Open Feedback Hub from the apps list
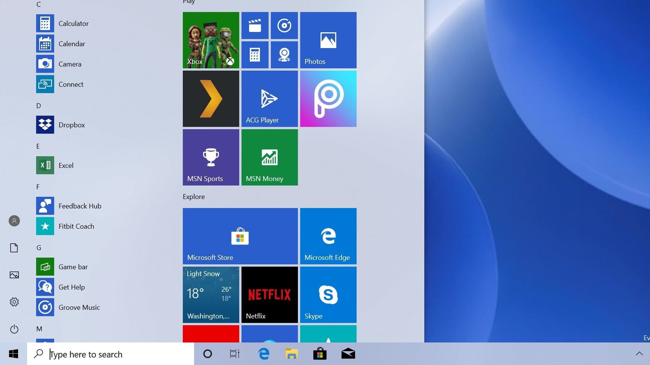The height and width of the screenshot is (365, 650). click(x=80, y=206)
